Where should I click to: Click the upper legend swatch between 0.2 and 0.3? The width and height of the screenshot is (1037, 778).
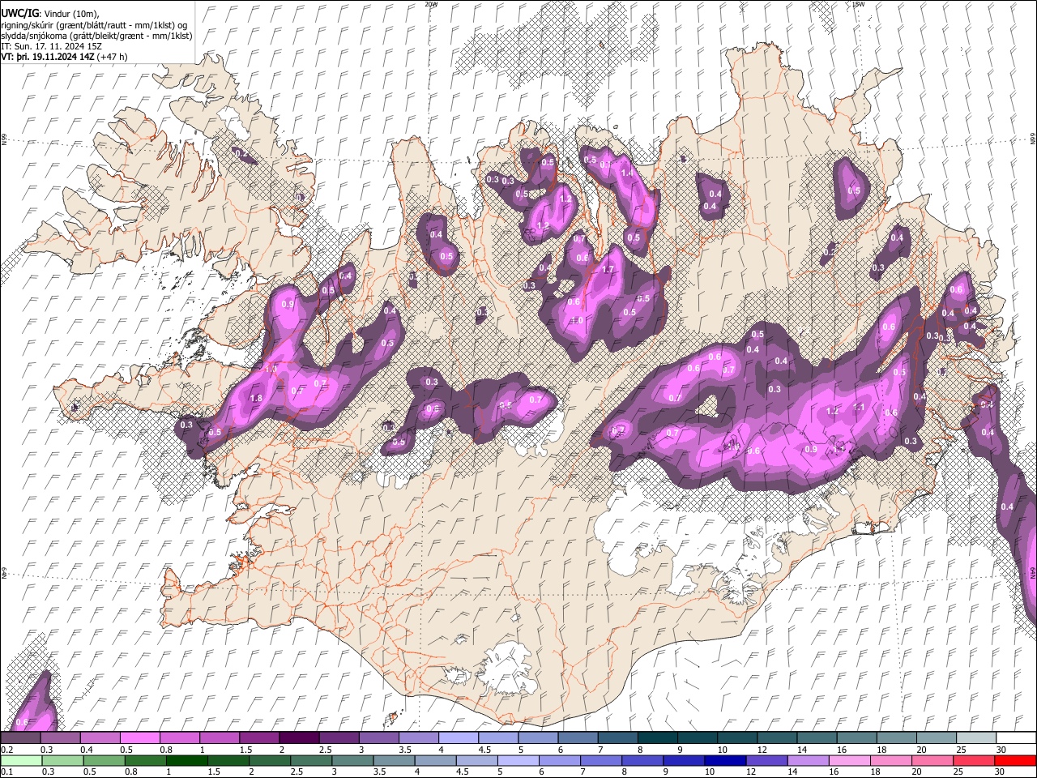tap(21, 737)
